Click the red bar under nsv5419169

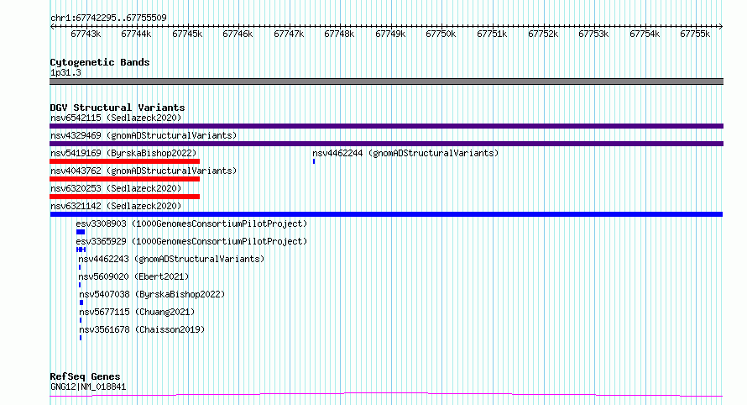[x=125, y=161]
